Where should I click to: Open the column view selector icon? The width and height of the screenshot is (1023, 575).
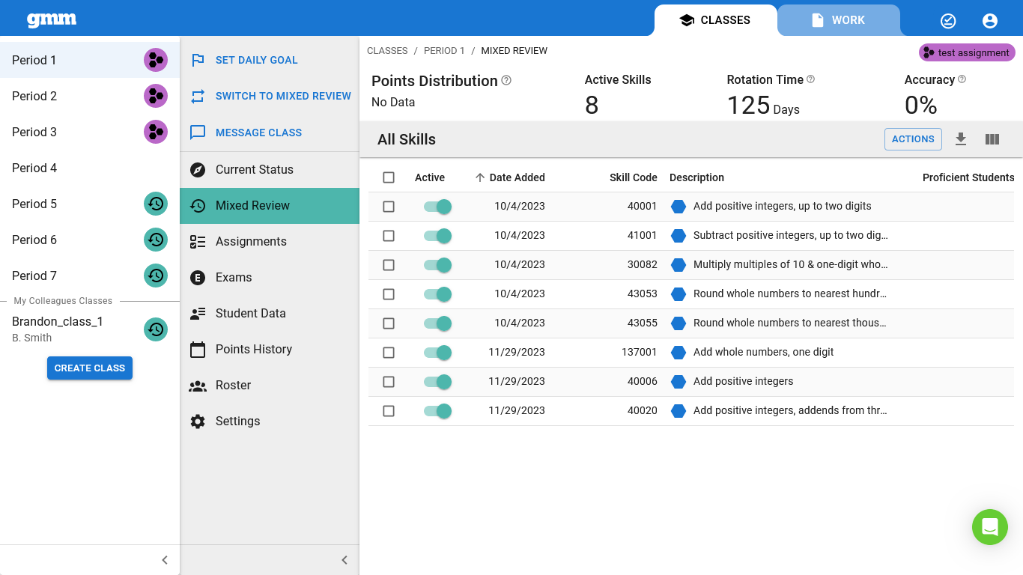pyautogui.click(x=992, y=139)
